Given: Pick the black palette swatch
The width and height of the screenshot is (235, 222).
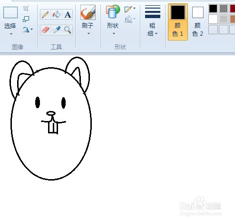Looking at the screenshot, I should click(x=213, y=9).
